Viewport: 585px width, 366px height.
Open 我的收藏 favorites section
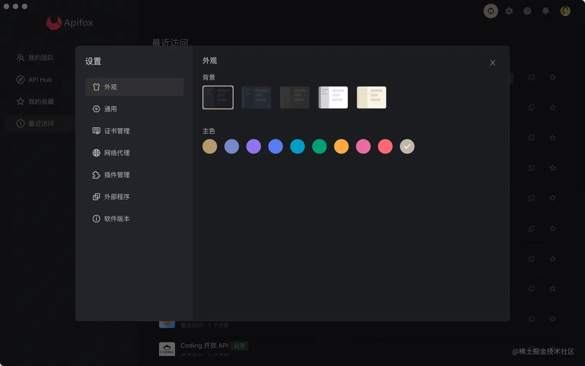tap(40, 101)
